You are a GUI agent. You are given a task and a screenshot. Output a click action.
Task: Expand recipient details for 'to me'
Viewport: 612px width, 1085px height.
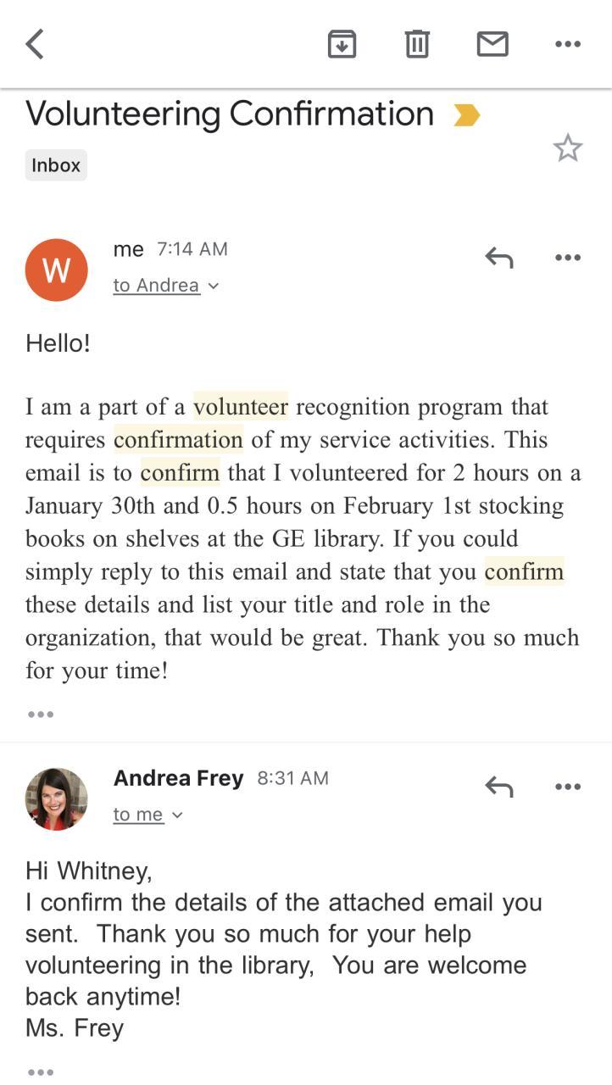(148, 815)
